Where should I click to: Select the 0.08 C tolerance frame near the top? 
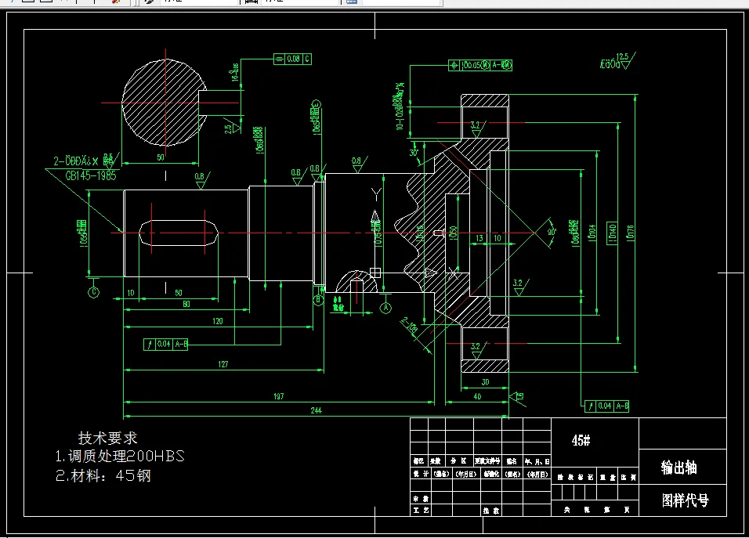point(291,58)
